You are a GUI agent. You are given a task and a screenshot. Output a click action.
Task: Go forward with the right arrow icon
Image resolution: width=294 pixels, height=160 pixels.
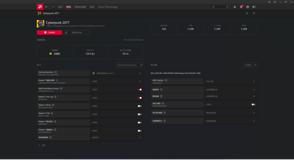pyautogui.click(x=53, y=7)
